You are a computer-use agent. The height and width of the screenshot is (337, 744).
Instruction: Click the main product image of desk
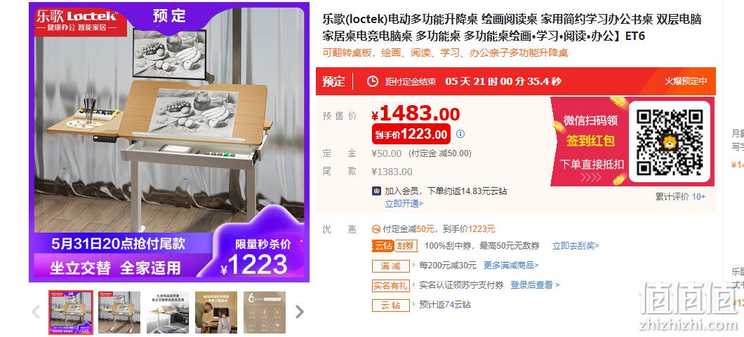(x=169, y=142)
